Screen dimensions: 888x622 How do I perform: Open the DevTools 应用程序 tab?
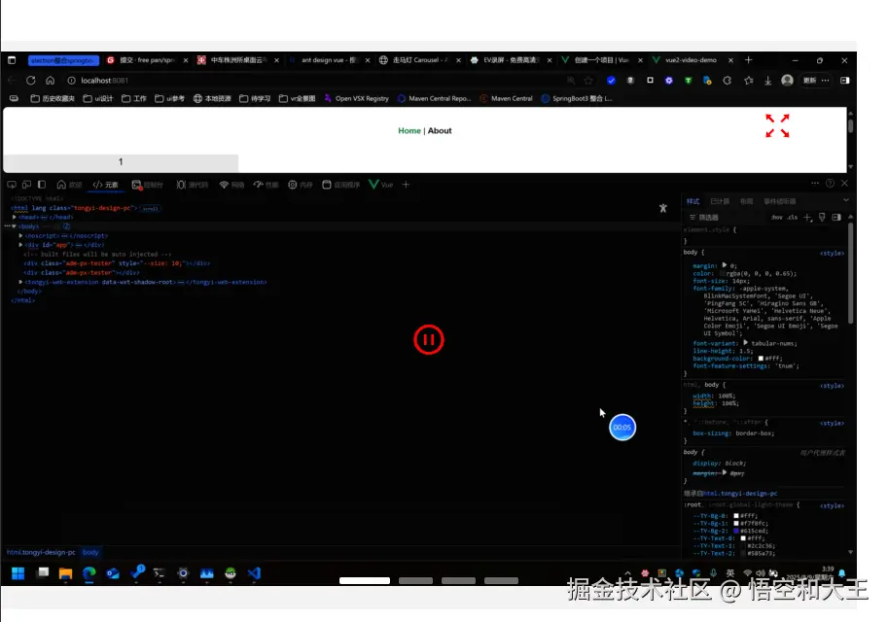[x=341, y=185]
